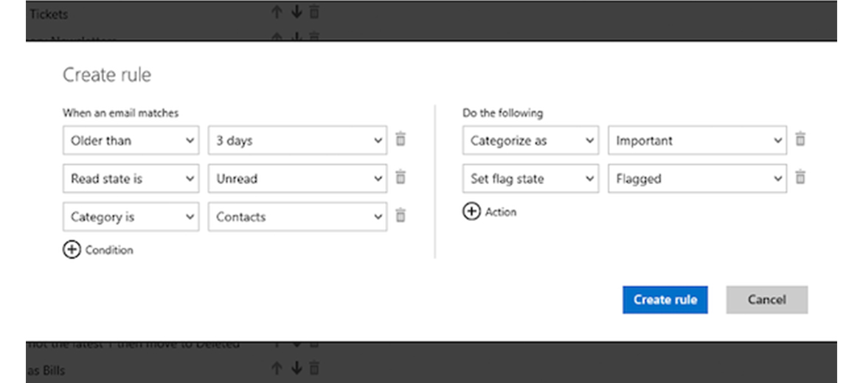
Task: Delete the Tickets rule
Action: 313,12
